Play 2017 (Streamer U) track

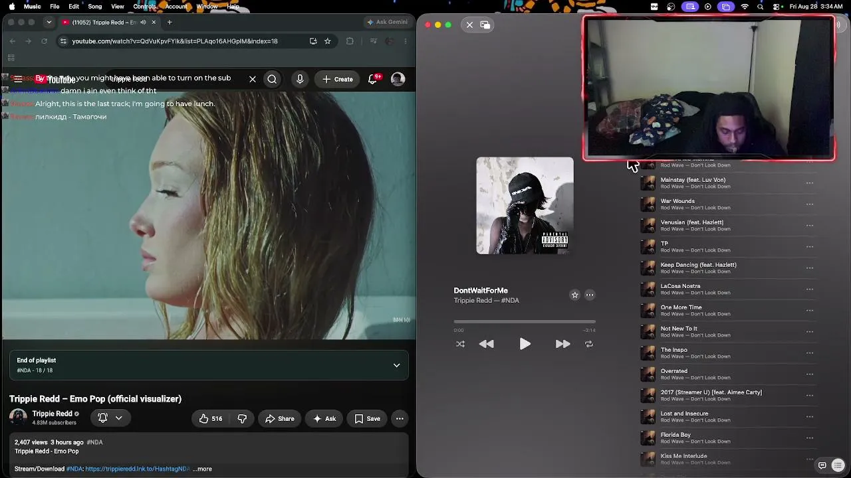pos(728,396)
